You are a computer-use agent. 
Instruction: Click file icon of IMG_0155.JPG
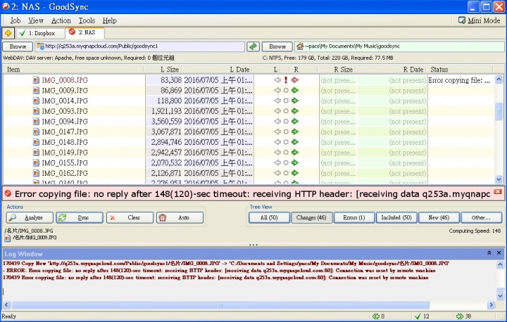pos(36,163)
